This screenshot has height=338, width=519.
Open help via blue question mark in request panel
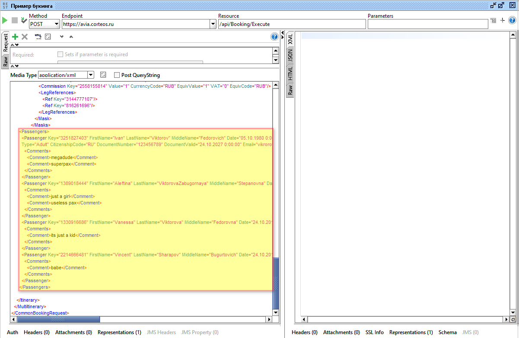274,37
